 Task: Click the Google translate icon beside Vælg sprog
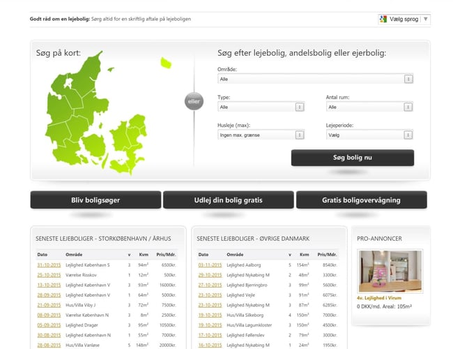coord(383,19)
